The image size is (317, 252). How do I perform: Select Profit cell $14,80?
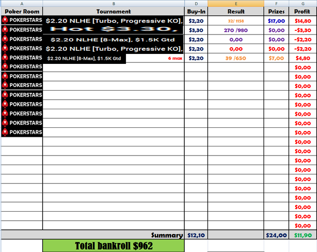303,21
